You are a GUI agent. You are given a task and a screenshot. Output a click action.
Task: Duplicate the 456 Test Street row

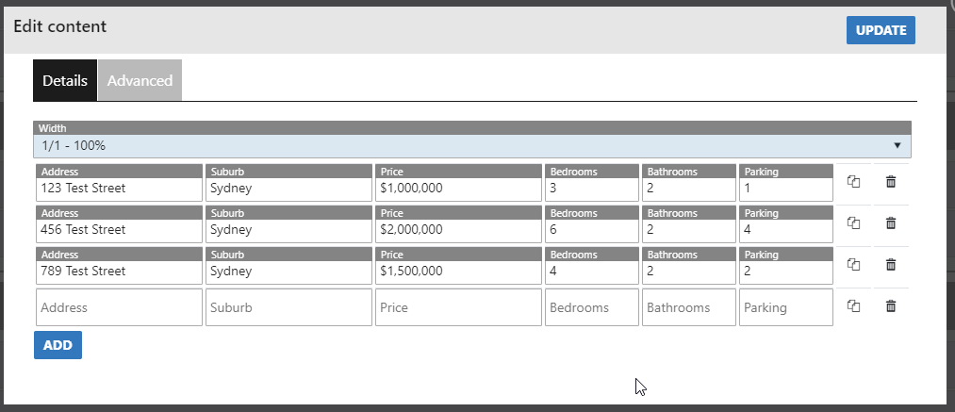853,223
